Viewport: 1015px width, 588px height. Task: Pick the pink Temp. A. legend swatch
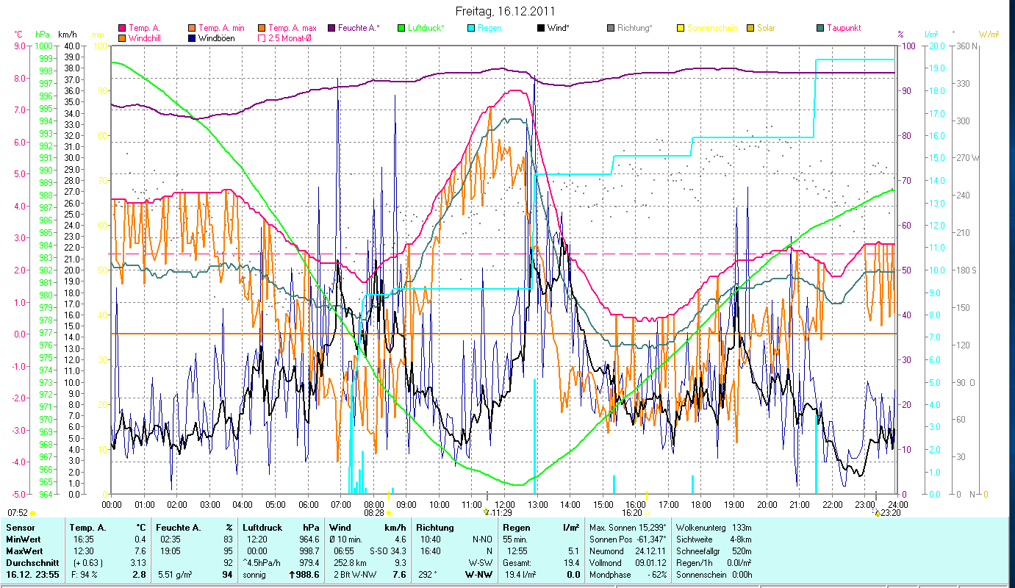pos(121,28)
